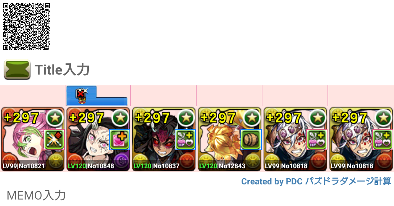Click the pink gem plus latent on No10848

click(120, 139)
